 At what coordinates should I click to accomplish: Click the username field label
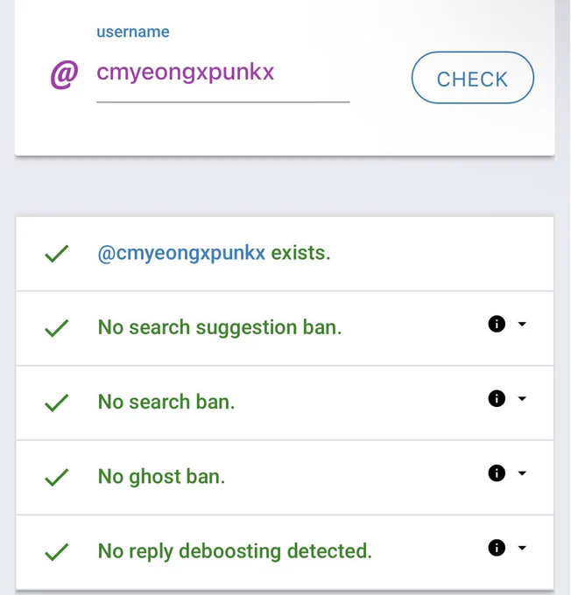coord(133,31)
